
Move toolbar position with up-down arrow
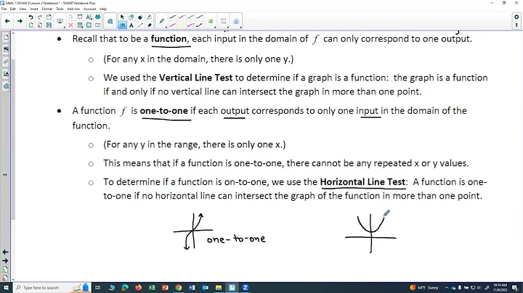coord(516,25)
